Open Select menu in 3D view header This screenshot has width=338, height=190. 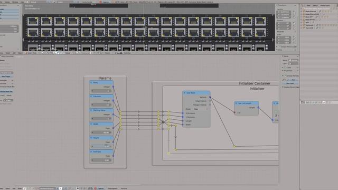click(8, 53)
